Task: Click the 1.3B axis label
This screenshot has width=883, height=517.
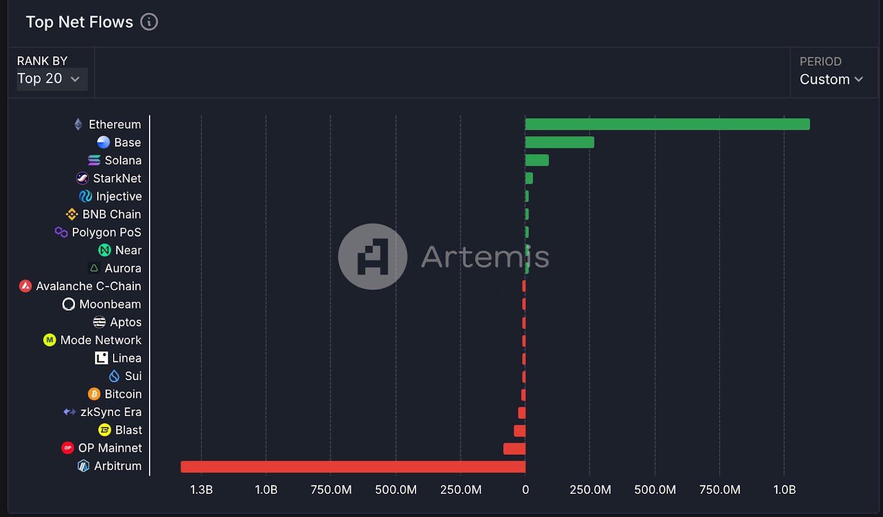Action: coord(201,490)
